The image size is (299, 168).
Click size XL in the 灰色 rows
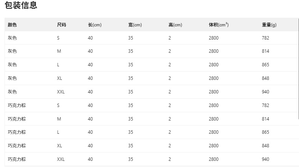coord(59,78)
